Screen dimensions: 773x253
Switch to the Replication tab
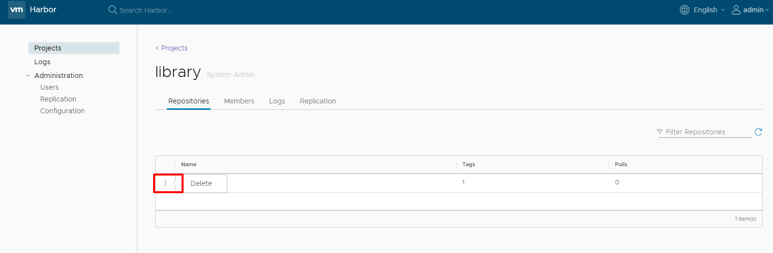click(x=318, y=101)
